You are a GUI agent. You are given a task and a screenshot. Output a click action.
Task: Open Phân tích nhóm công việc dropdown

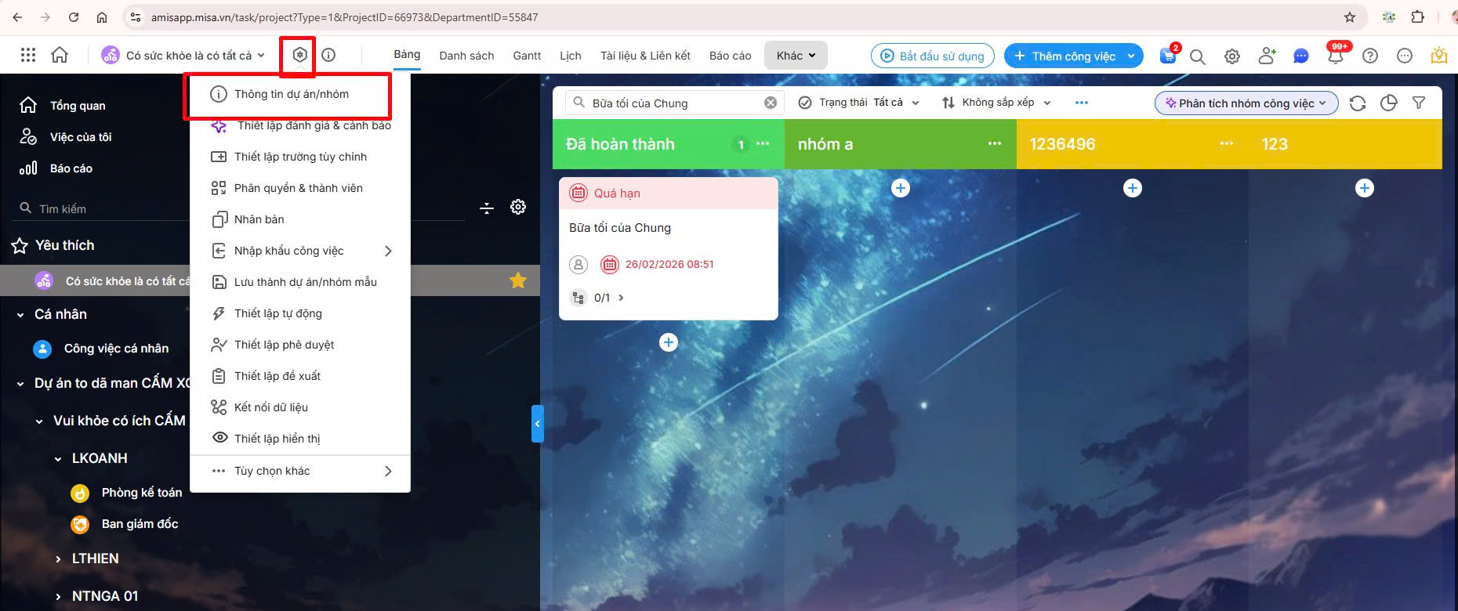pos(1246,103)
